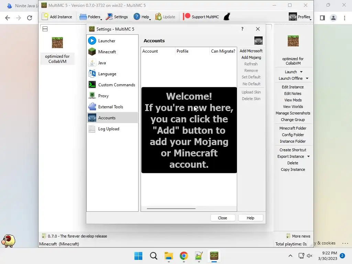Expand the Export Instance dropdown arrow

[308, 156]
